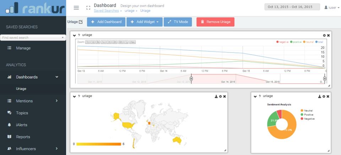The width and height of the screenshot is (341, 155).
Task: Remove the world map widget
Action: 224,96
